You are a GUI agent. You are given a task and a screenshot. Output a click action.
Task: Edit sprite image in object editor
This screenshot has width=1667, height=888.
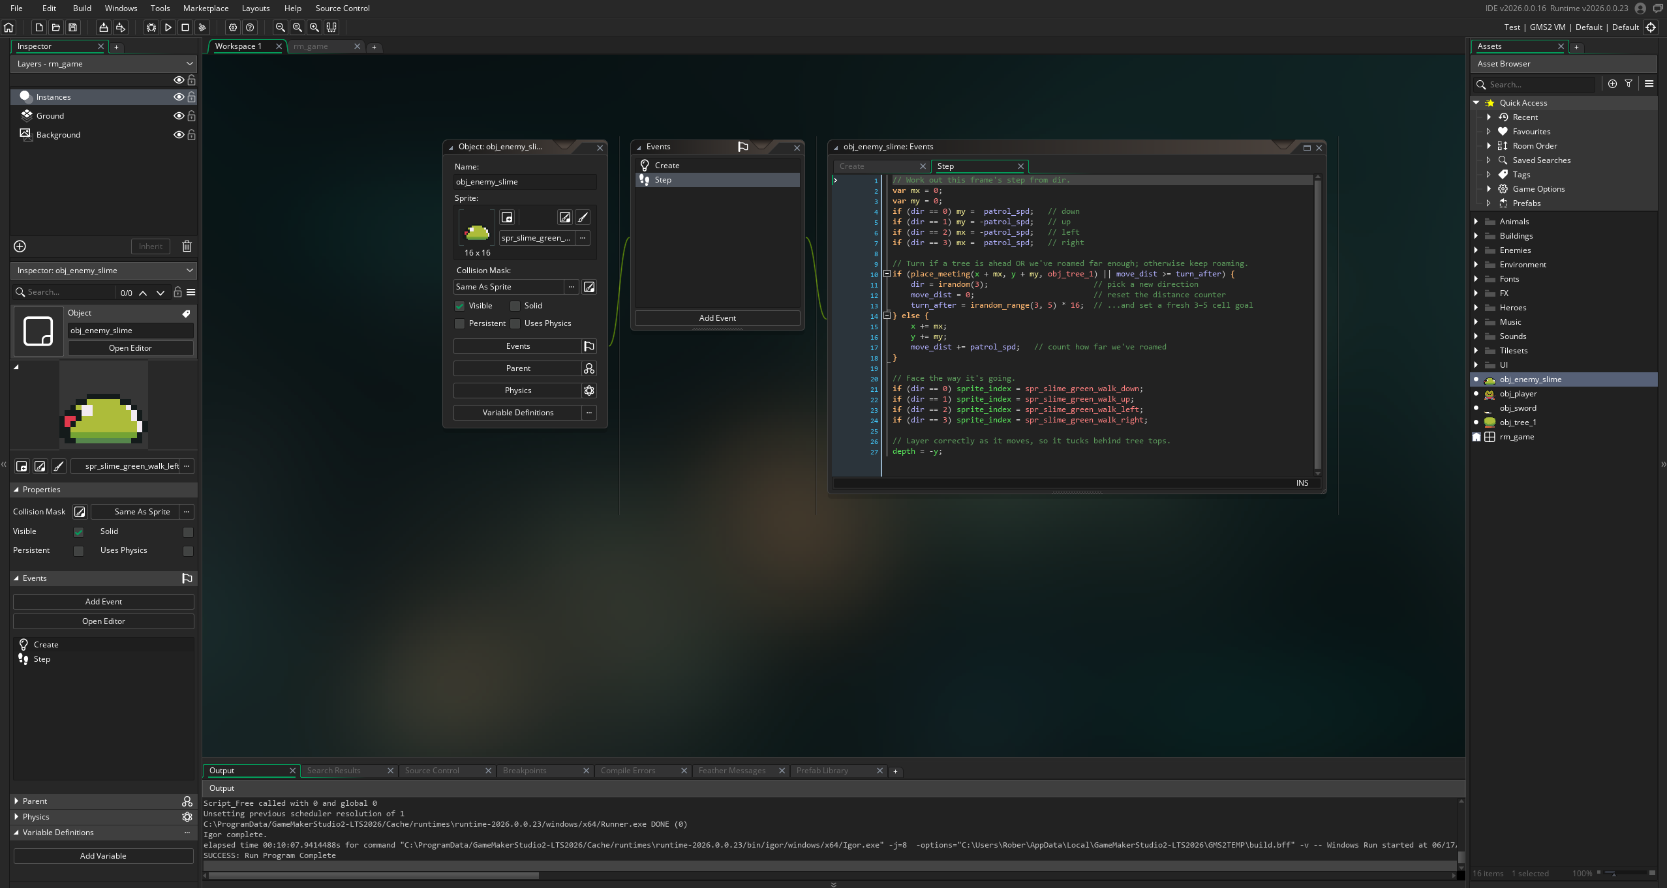click(565, 218)
